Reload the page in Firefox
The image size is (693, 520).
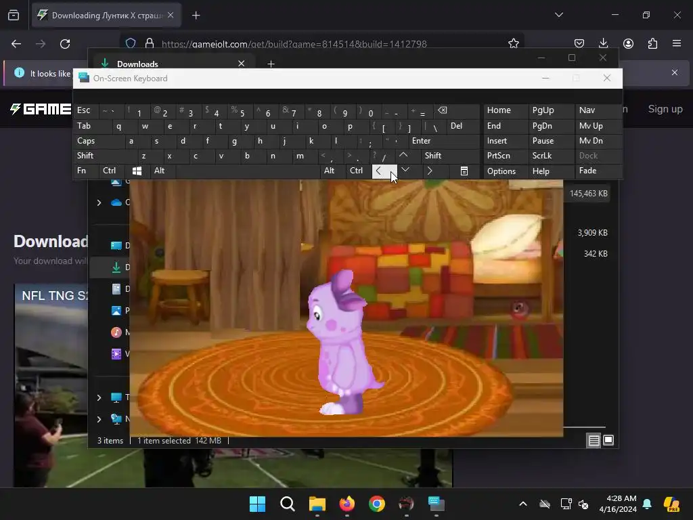click(x=65, y=44)
